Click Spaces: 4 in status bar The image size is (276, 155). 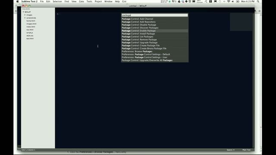[x=230, y=150]
